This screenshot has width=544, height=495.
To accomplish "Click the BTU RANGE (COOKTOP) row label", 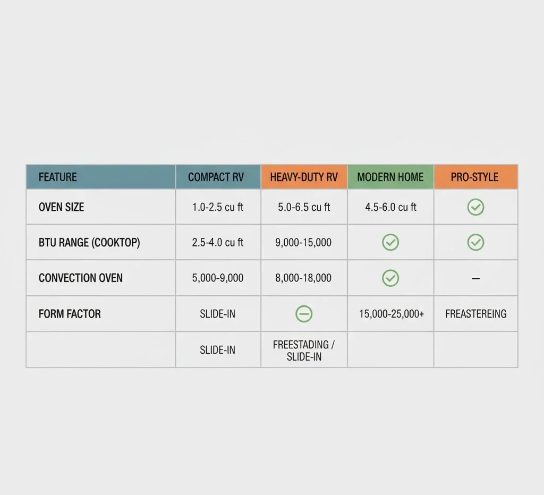I will (89, 243).
